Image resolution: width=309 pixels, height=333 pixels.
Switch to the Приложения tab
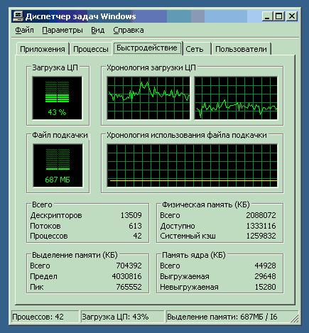click(43, 49)
